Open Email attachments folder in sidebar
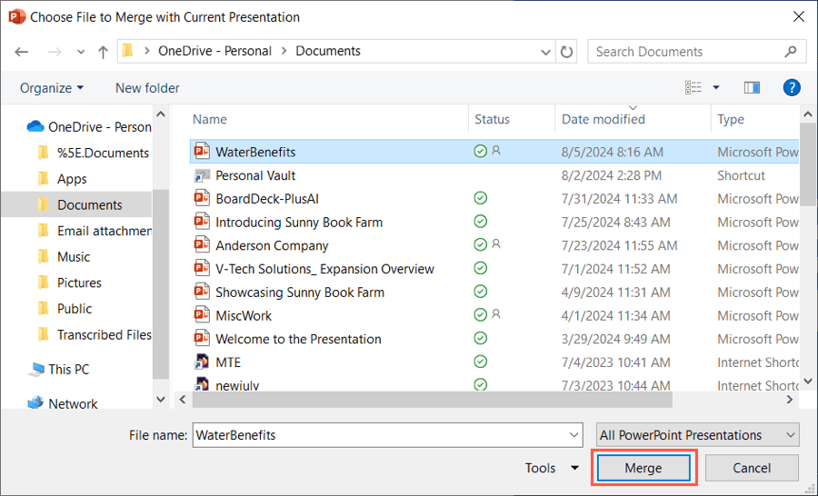 (94, 231)
